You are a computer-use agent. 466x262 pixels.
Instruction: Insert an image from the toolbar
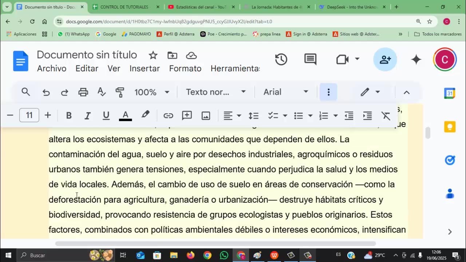tap(206, 116)
